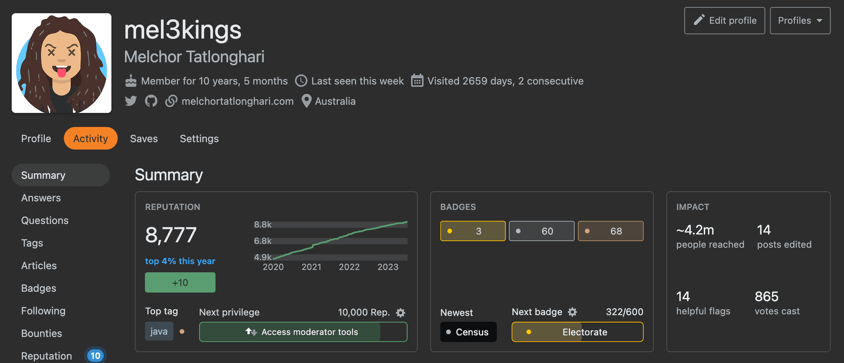Expand the Profiles dropdown
844x363 pixels.
click(x=800, y=21)
